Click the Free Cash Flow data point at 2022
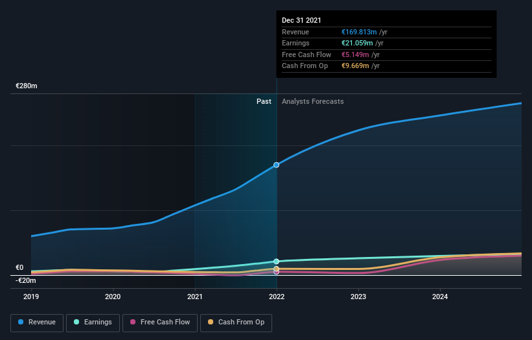Screen dimensions: 532x340 [x=276, y=272]
